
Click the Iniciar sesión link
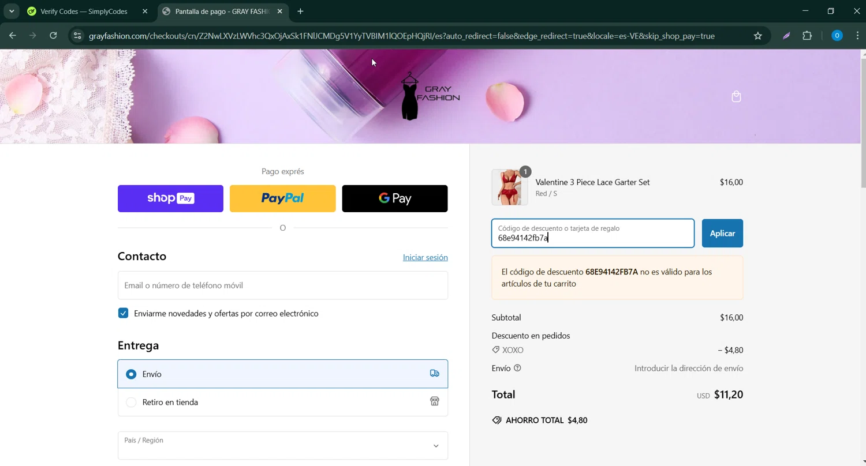425,258
